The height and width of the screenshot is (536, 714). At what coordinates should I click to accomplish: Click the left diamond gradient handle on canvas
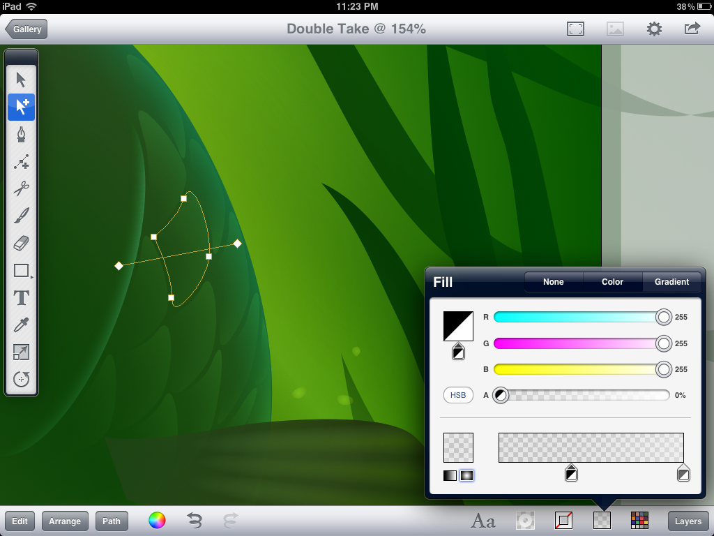119,266
